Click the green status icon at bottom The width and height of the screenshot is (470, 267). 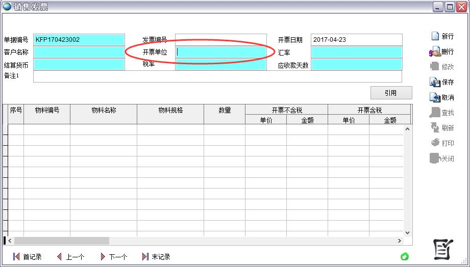405,256
